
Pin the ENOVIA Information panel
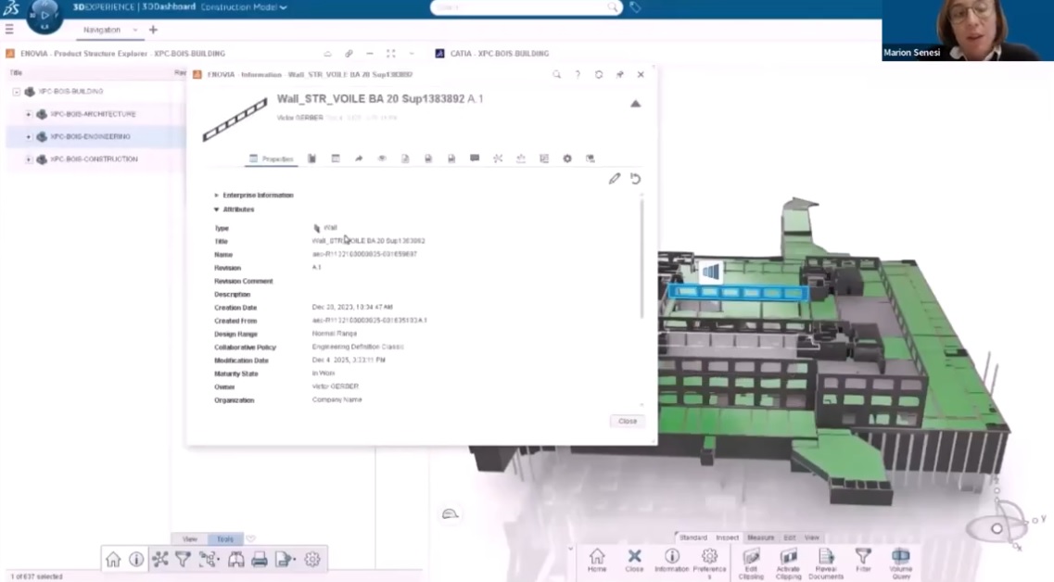coord(619,75)
